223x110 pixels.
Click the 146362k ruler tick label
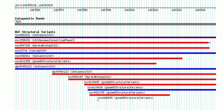pos(177,10)
